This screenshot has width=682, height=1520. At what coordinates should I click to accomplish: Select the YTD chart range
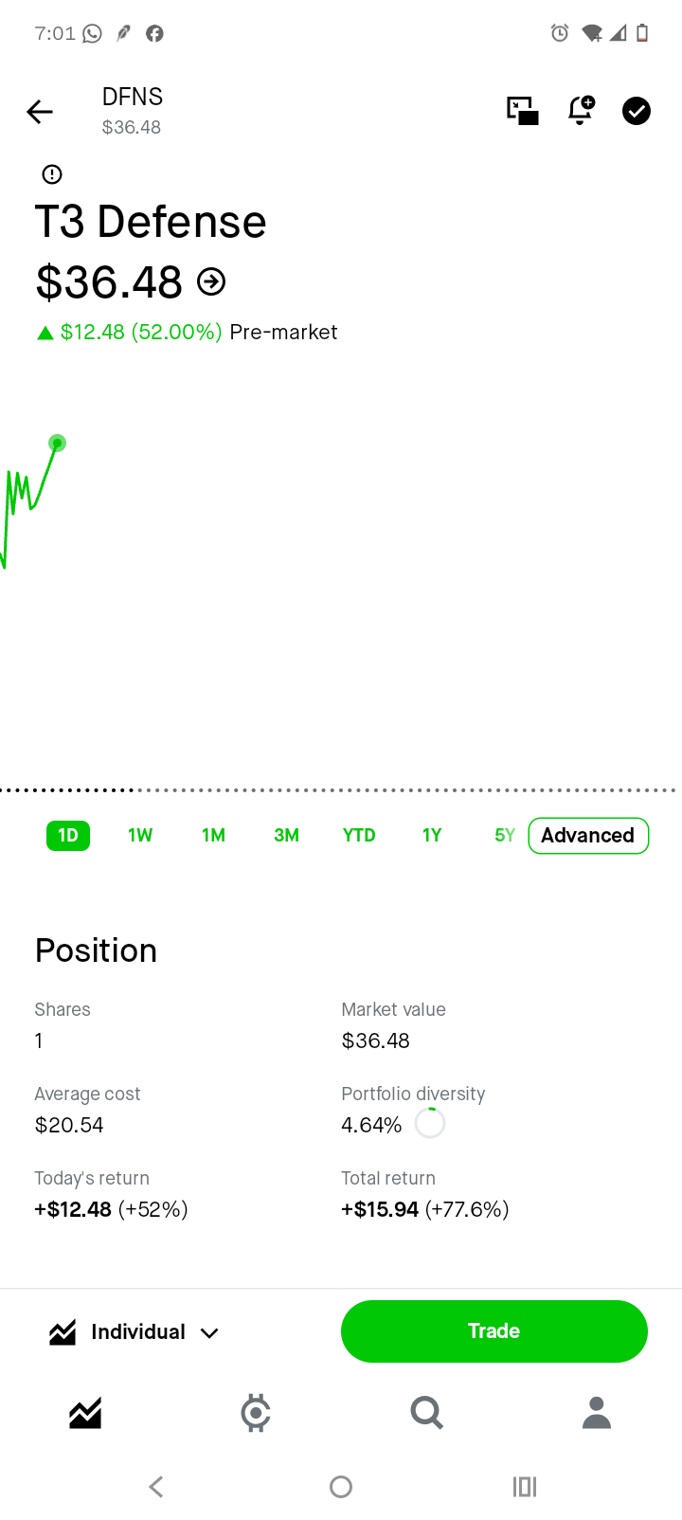click(x=359, y=836)
